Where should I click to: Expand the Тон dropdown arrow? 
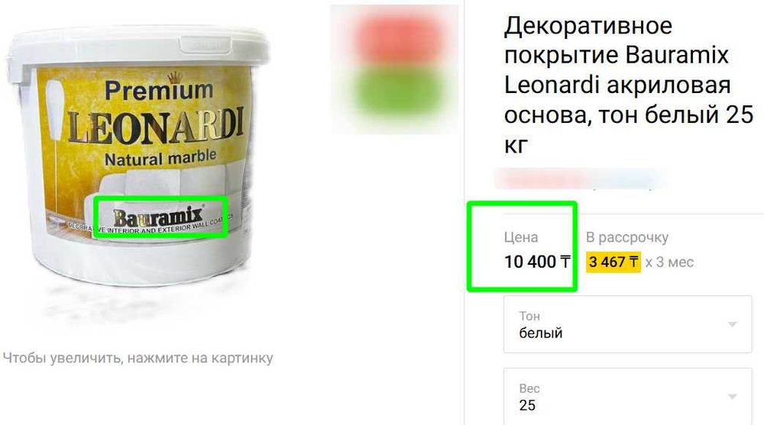pos(732,324)
